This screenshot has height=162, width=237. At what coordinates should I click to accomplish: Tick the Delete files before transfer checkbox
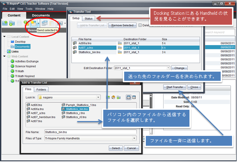pyautogui.click(x=140, y=25)
